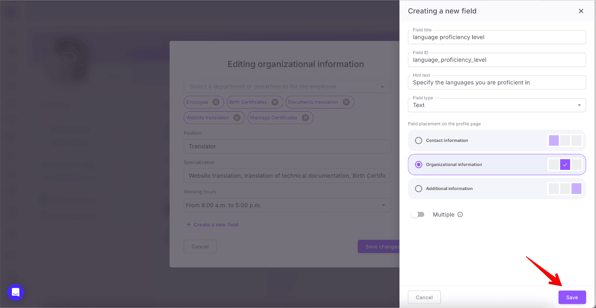Image resolution: width=596 pixels, height=308 pixels.
Task: Remove the Website translation tag
Action: (237, 118)
